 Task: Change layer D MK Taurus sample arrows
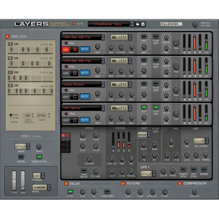tap(103, 108)
